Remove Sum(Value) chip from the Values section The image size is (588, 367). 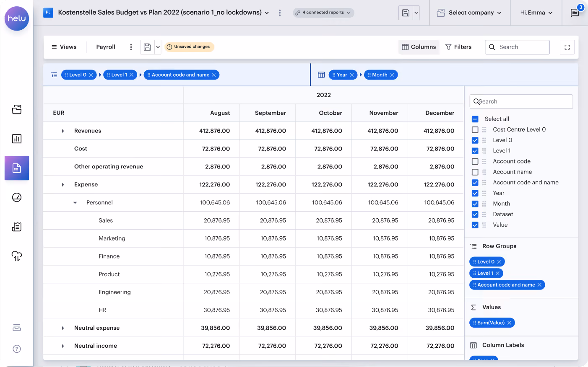pyautogui.click(x=509, y=323)
